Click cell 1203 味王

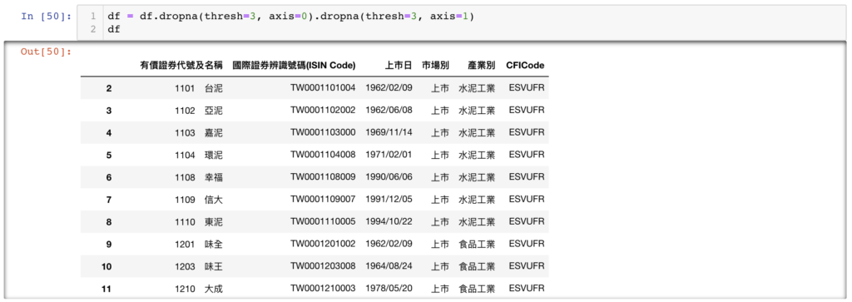click(x=198, y=266)
